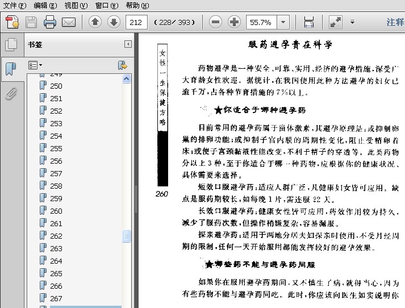Open bookmarks options dropdown menu

(35, 65)
